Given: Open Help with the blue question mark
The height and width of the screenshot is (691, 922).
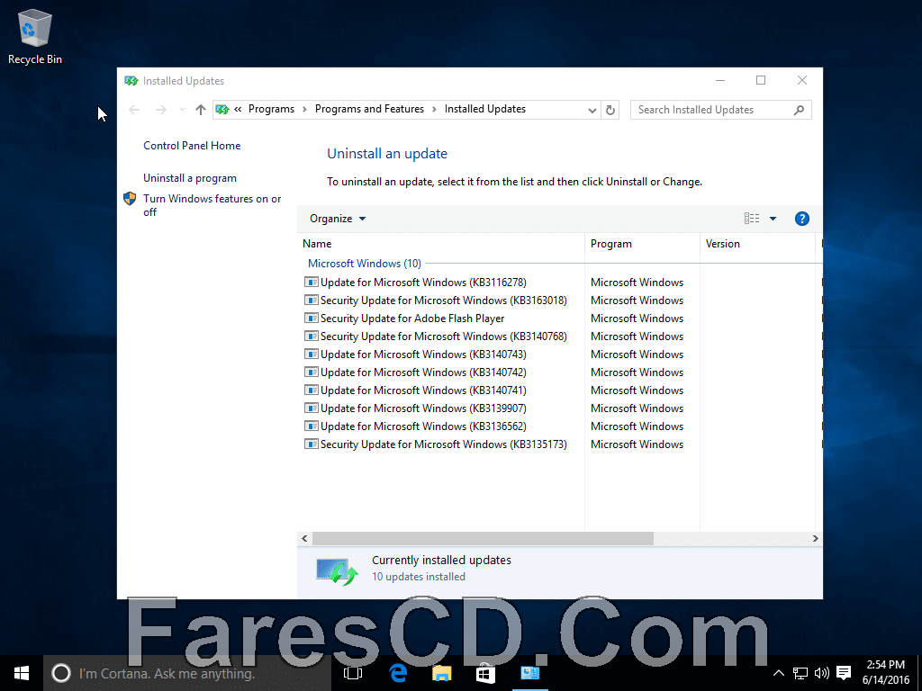Looking at the screenshot, I should (x=801, y=219).
